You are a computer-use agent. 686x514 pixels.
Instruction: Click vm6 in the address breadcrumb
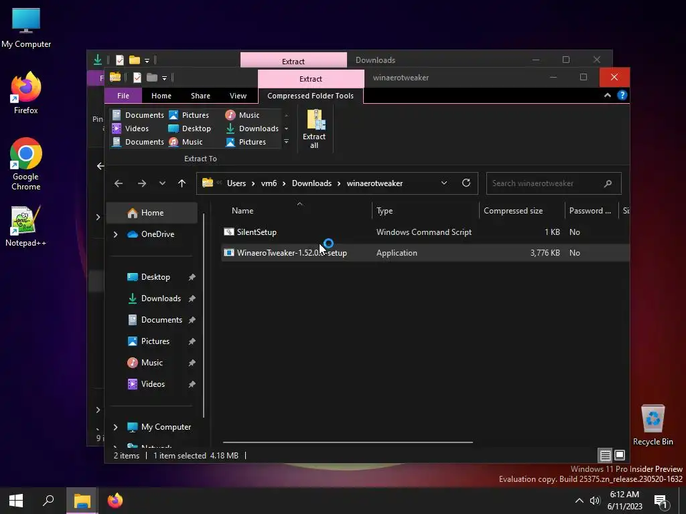pyautogui.click(x=269, y=183)
